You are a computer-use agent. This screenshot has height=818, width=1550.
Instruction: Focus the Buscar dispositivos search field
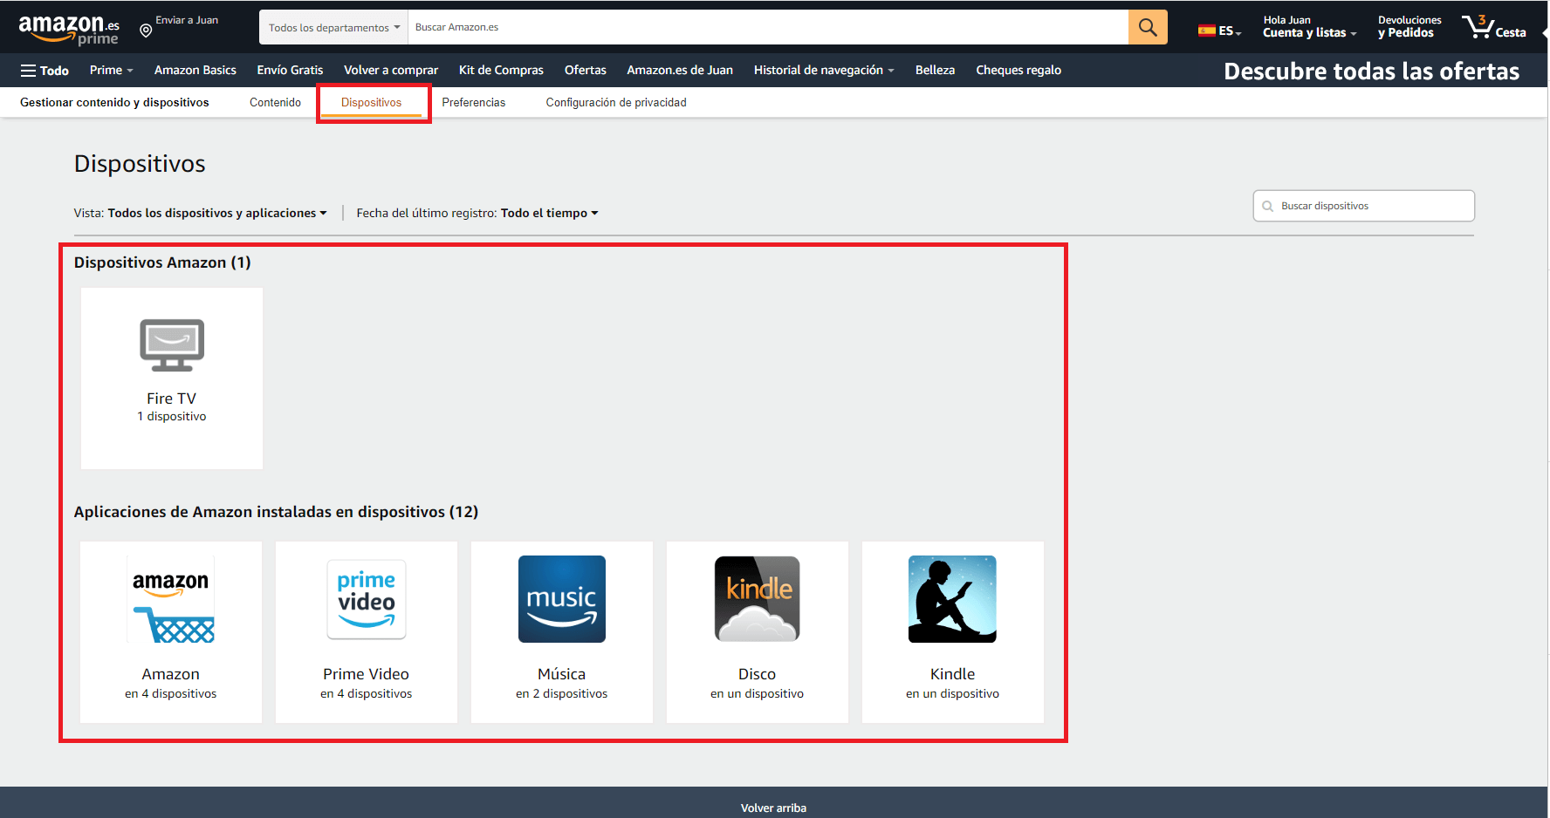pyautogui.click(x=1364, y=207)
